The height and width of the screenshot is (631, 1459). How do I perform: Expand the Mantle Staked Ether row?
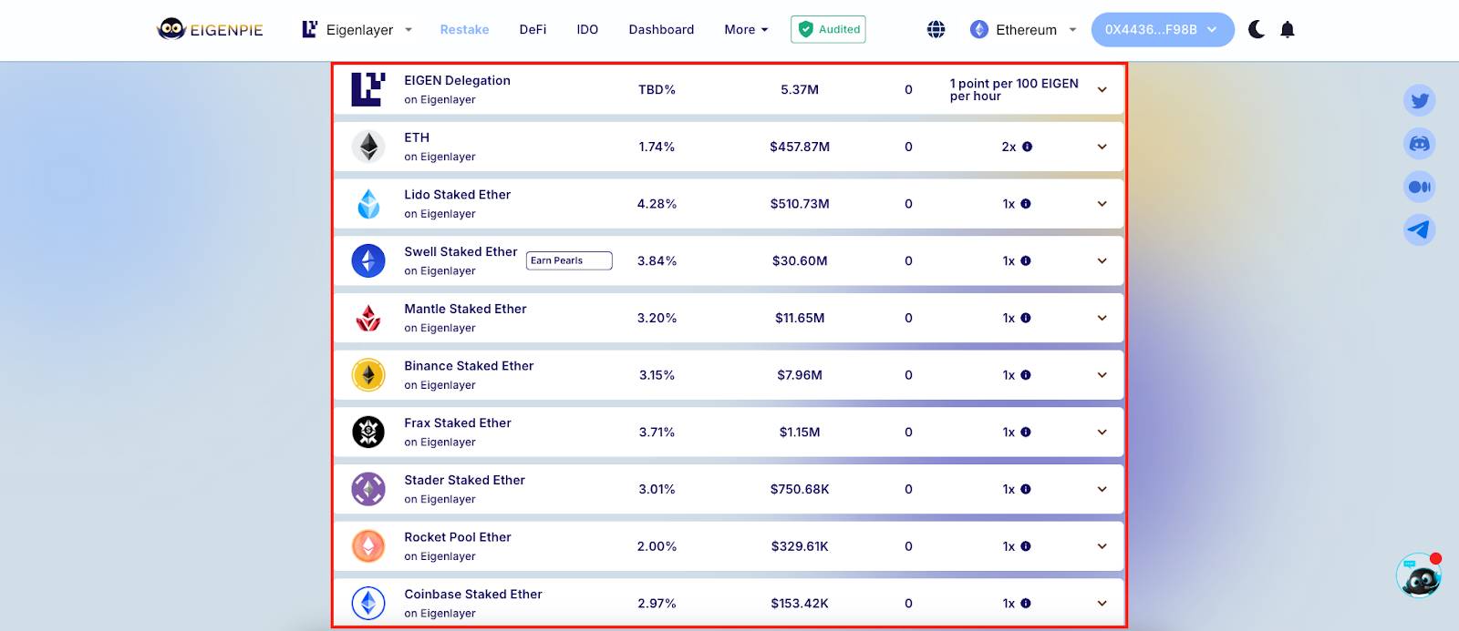pos(1102,318)
